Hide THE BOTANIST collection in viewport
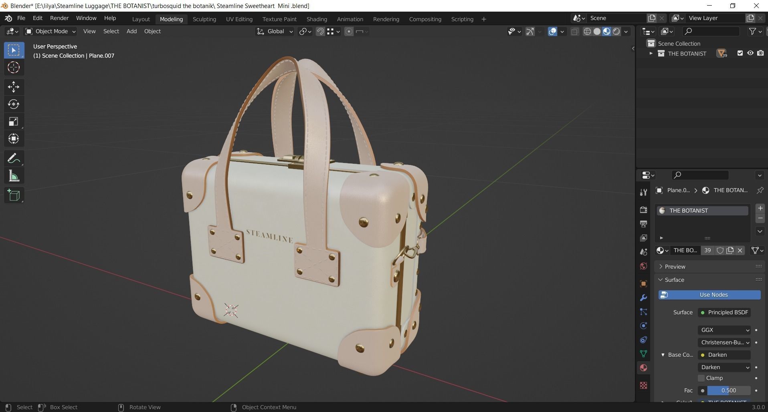Screen dimensions: 768x412 coord(750,53)
